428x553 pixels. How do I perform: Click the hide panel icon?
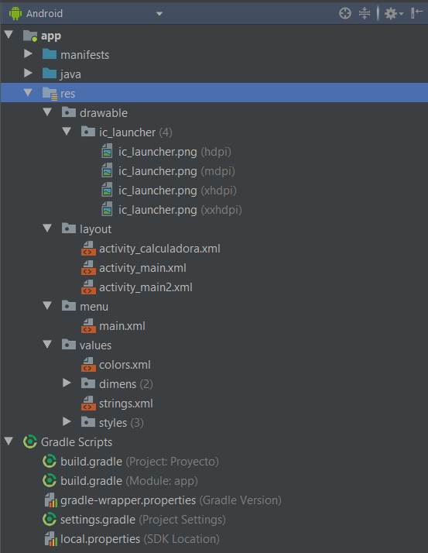click(416, 13)
